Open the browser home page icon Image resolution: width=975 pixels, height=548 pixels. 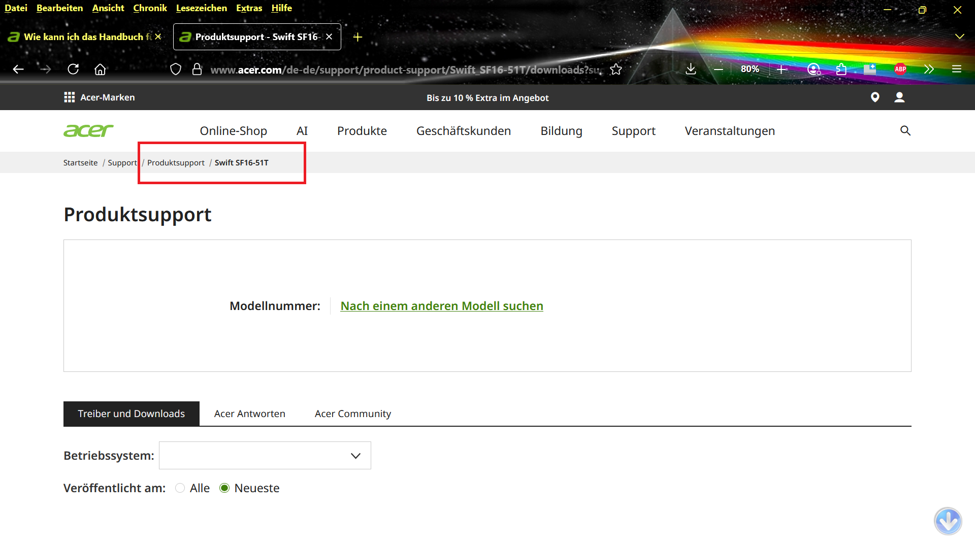(100, 70)
